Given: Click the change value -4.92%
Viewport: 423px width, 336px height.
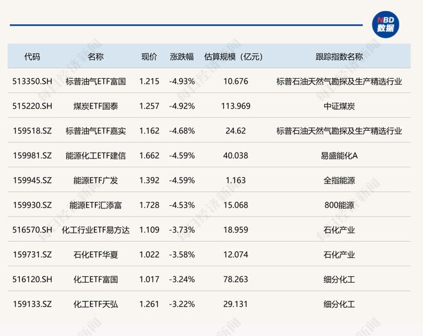Looking at the screenshot, I should (x=182, y=106).
